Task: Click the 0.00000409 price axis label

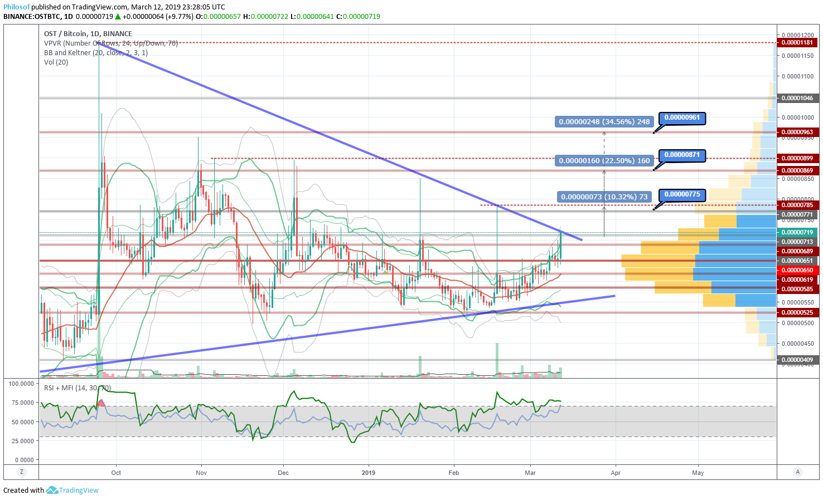Action: point(797,360)
